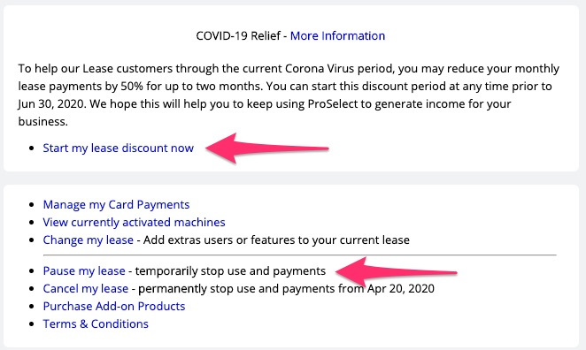Open Manage my Card Payments
This screenshot has height=350, width=586.
coord(116,204)
